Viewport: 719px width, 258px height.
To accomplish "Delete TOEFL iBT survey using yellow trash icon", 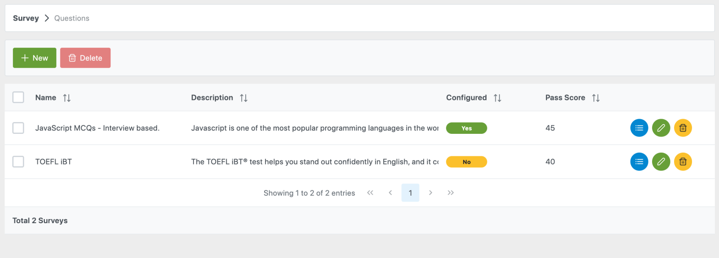I will (683, 161).
